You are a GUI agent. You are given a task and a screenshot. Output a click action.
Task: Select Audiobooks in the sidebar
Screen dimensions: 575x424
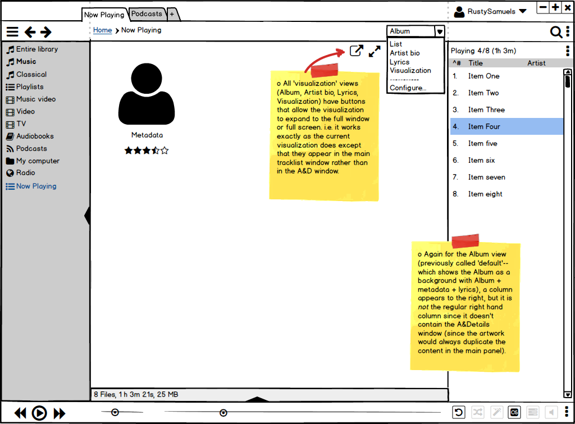point(34,136)
